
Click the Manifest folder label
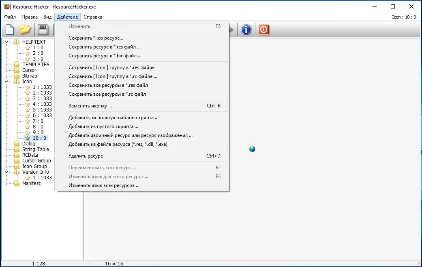click(31, 183)
